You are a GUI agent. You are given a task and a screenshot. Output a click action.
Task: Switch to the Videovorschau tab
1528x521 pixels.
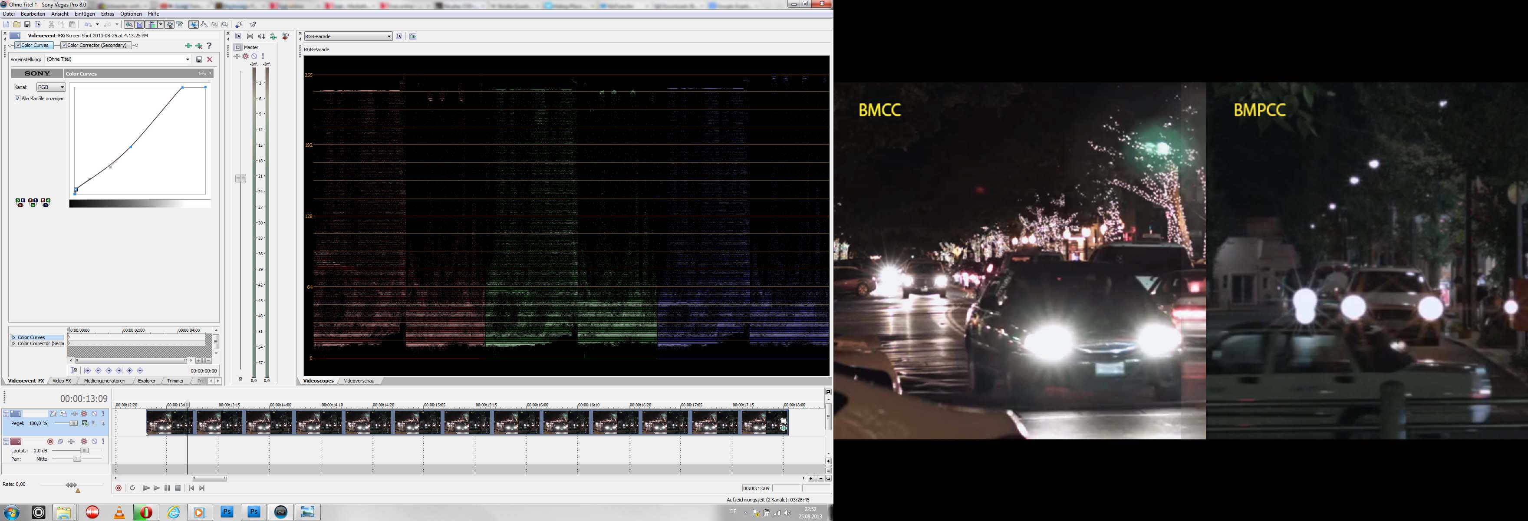tap(359, 381)
